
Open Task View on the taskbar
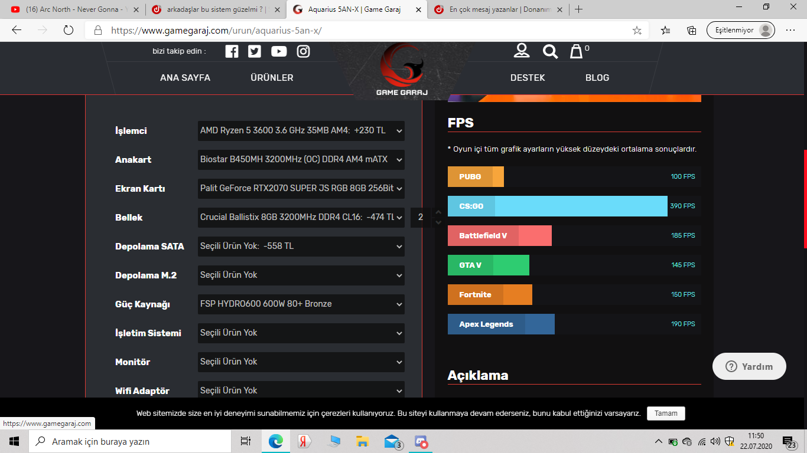click(x=246, y=441)
